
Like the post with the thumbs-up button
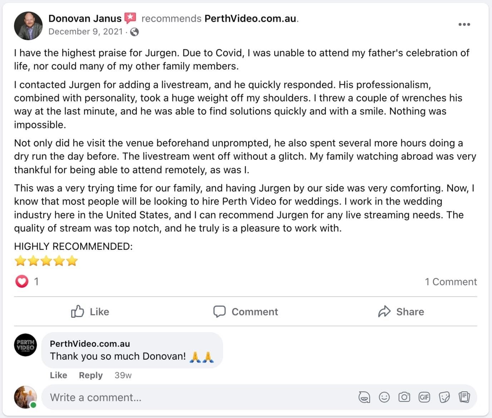[x=90, y=312]
